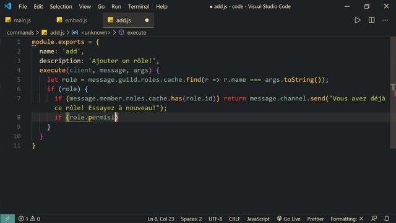The image size is (396, 223).
Task: Open the Edit menu
Action: (38, 7)
